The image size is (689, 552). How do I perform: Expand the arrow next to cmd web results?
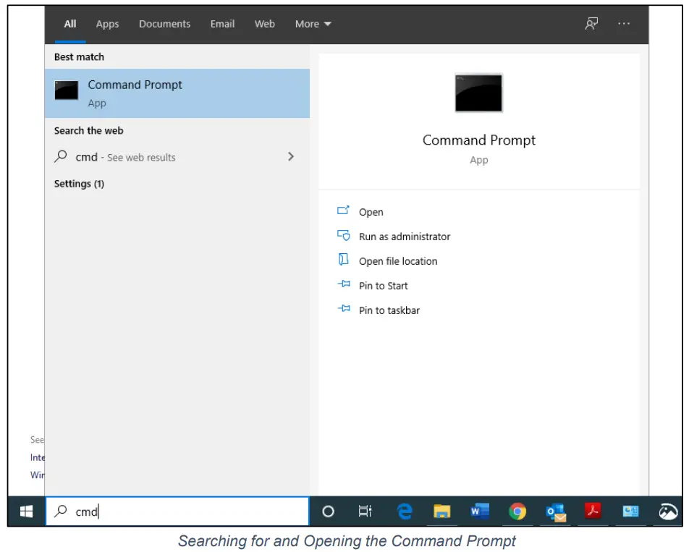(x=290, y=157)
